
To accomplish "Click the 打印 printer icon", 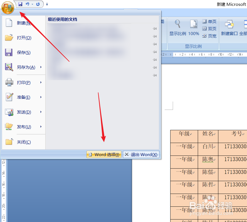I will pyautogui.click(x=9, y=82).
